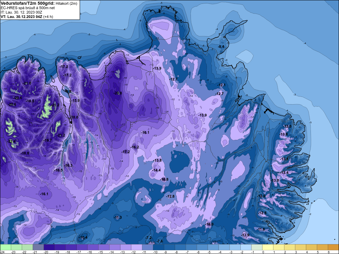Click the -12.9 temperature reading
The image size is (339, 254).
[x=245, y=235]
